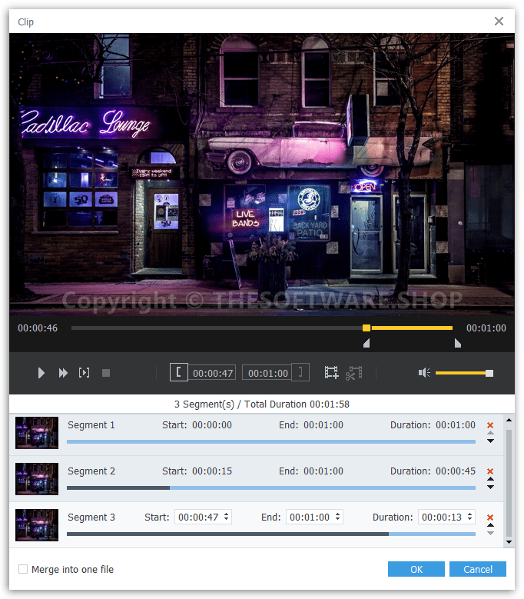Click the volume slider handle
Viewport: 524px width, 599px height.
click(x=489, y=373)
